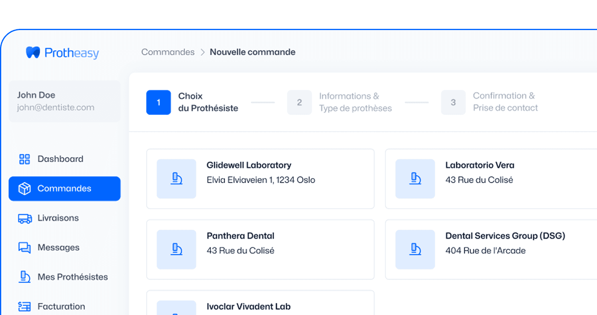This screenshot has width=597, height=315.
Task: Open Facturation in the sidebar
Action: coord(65,307)
